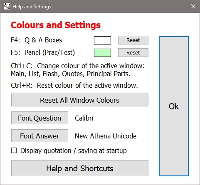
Task: Click the 'F5: Panel (Prac/Test)' label
Action: 43,53
